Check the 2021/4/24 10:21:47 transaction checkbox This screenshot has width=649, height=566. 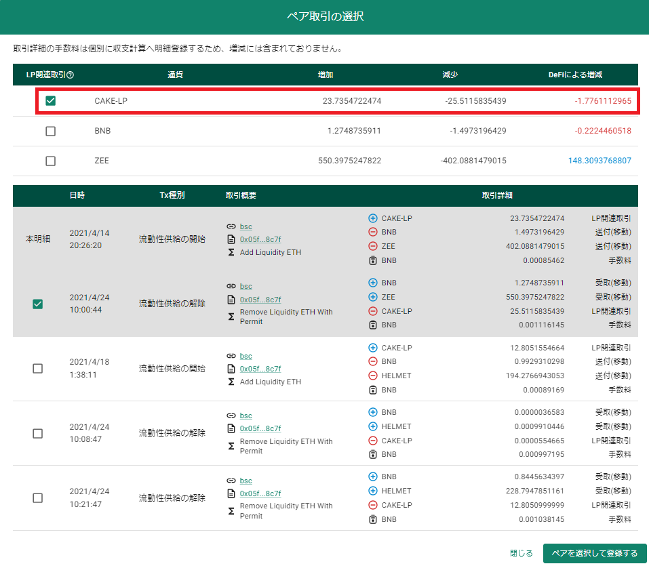pos(38,498)
